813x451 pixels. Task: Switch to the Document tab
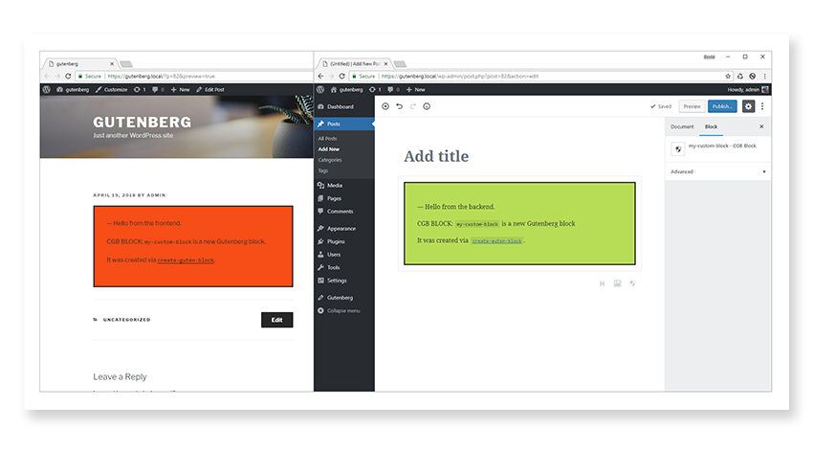click(x=682, y=126)
